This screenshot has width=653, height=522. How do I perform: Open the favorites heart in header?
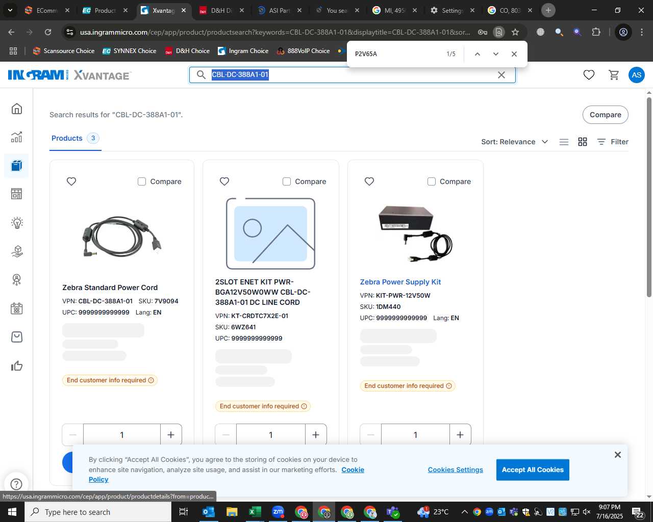[x=589, y=75]
